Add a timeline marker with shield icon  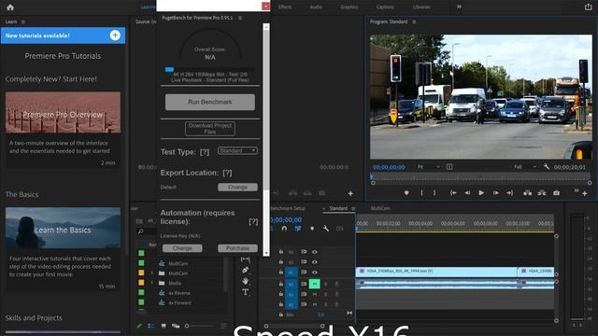click(312, 229)
